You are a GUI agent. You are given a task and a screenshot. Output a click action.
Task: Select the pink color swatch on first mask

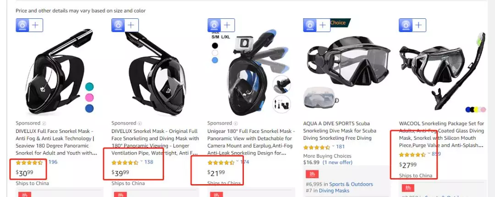pyautogui.click(x=89, y=97)
